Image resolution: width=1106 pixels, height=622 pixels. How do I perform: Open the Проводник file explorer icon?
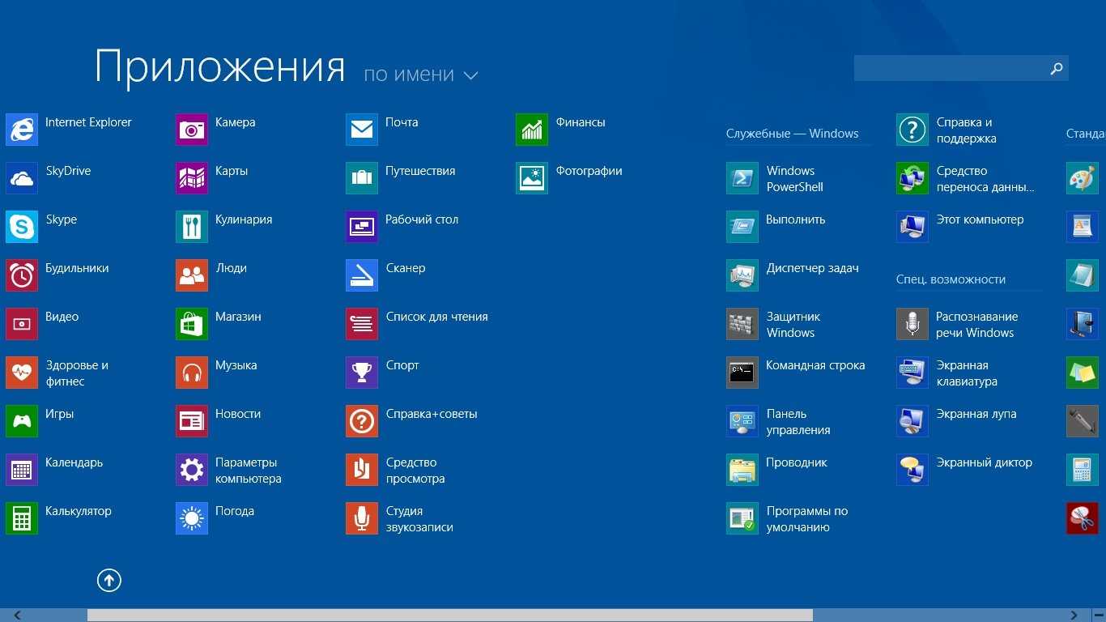coord(742,470)
